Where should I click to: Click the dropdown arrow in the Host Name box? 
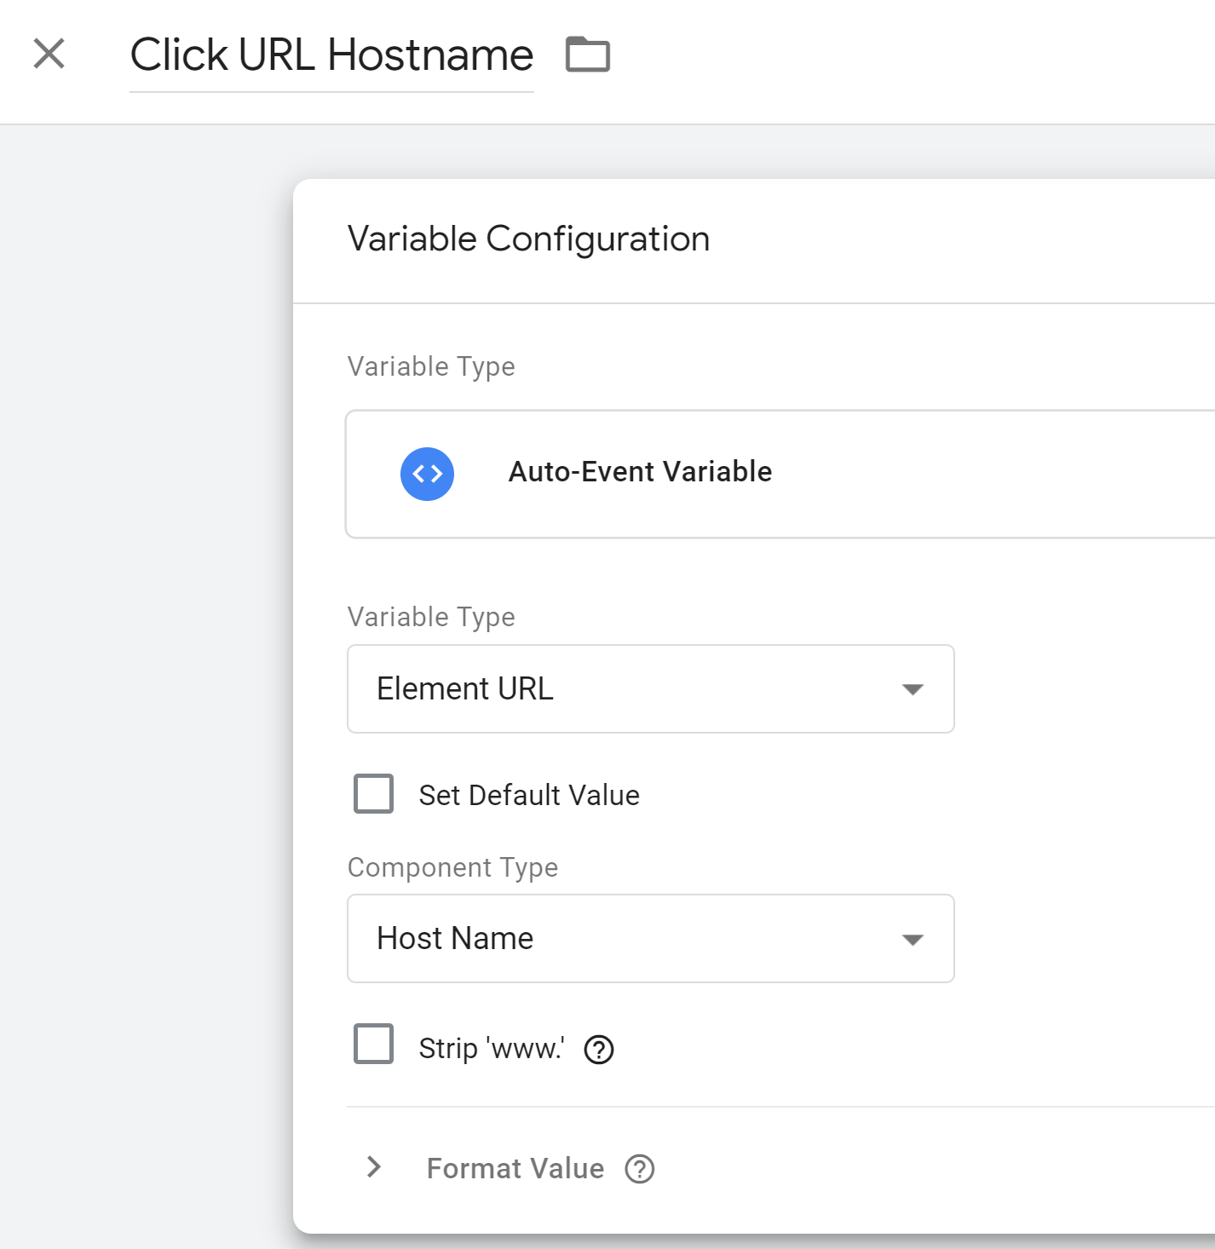[913, 940]
